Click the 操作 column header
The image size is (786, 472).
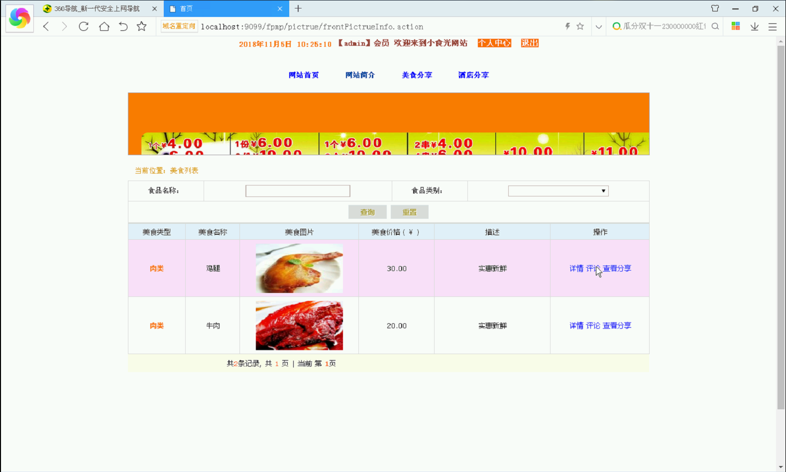coord(600,232)
